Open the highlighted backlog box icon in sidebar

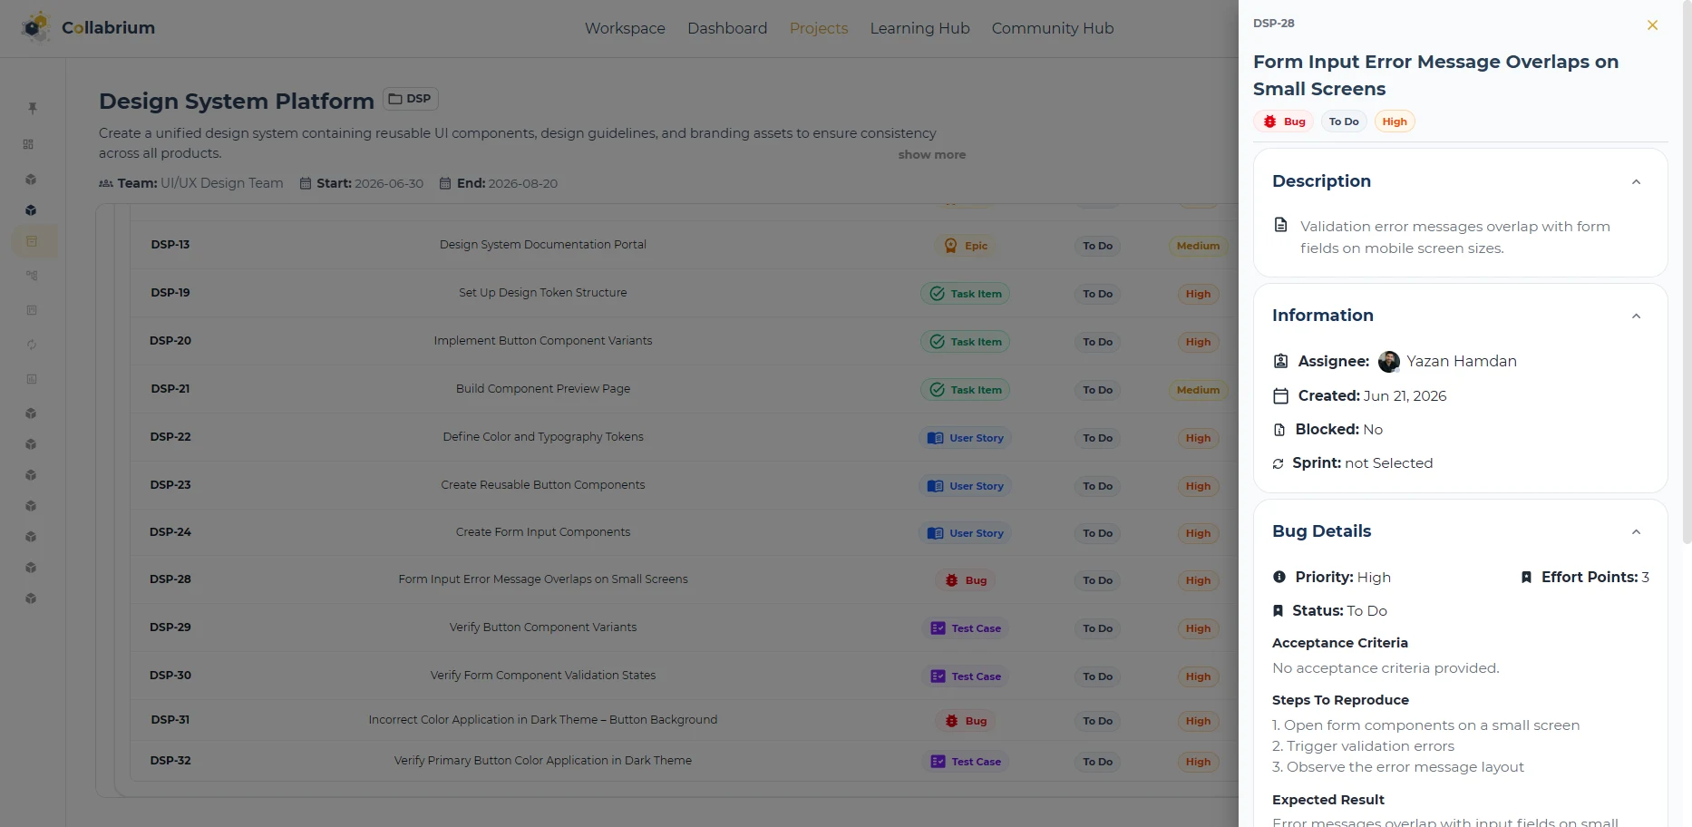(32, 241)
